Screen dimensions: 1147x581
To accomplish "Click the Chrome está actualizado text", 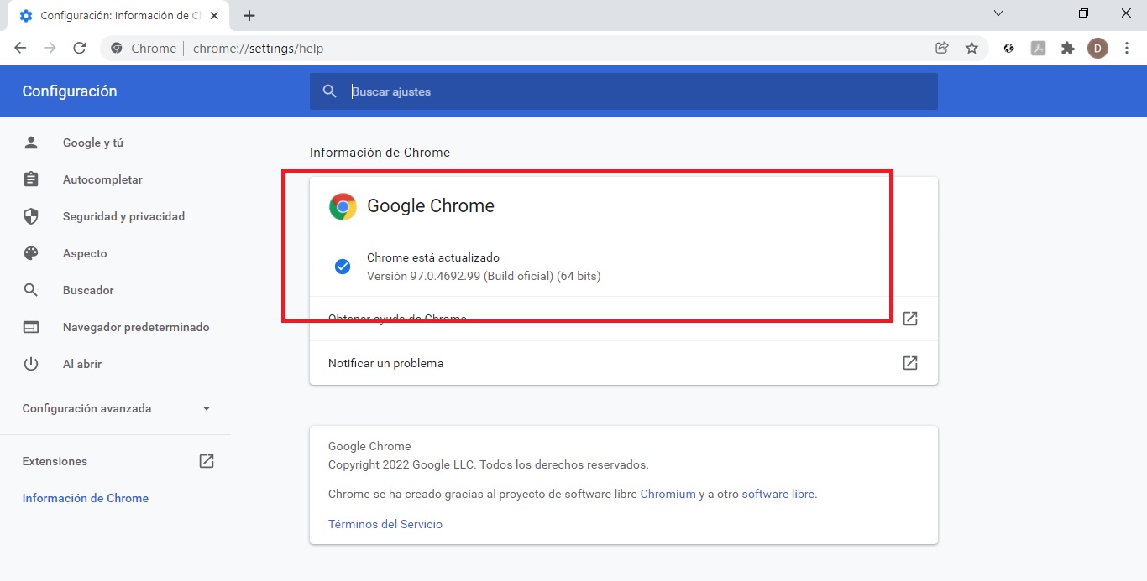I will (433, 257).
